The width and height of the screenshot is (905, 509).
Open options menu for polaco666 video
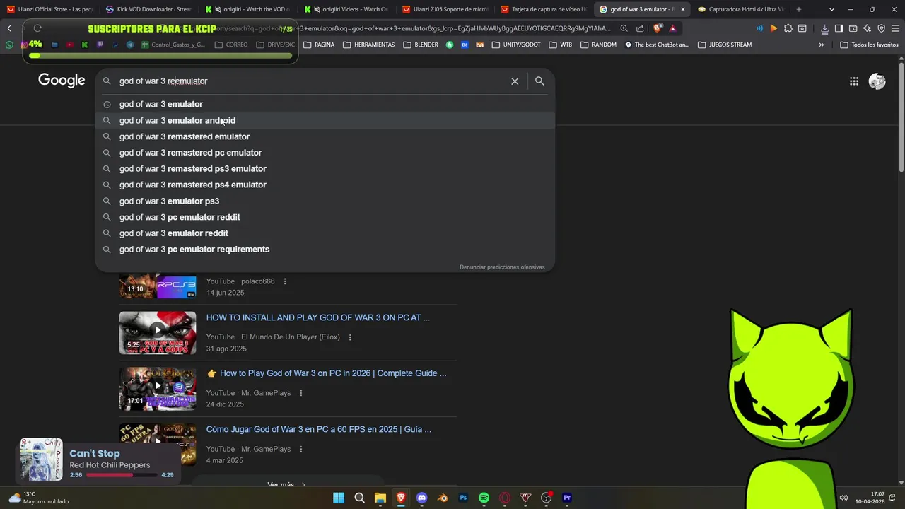click(285, 281)
